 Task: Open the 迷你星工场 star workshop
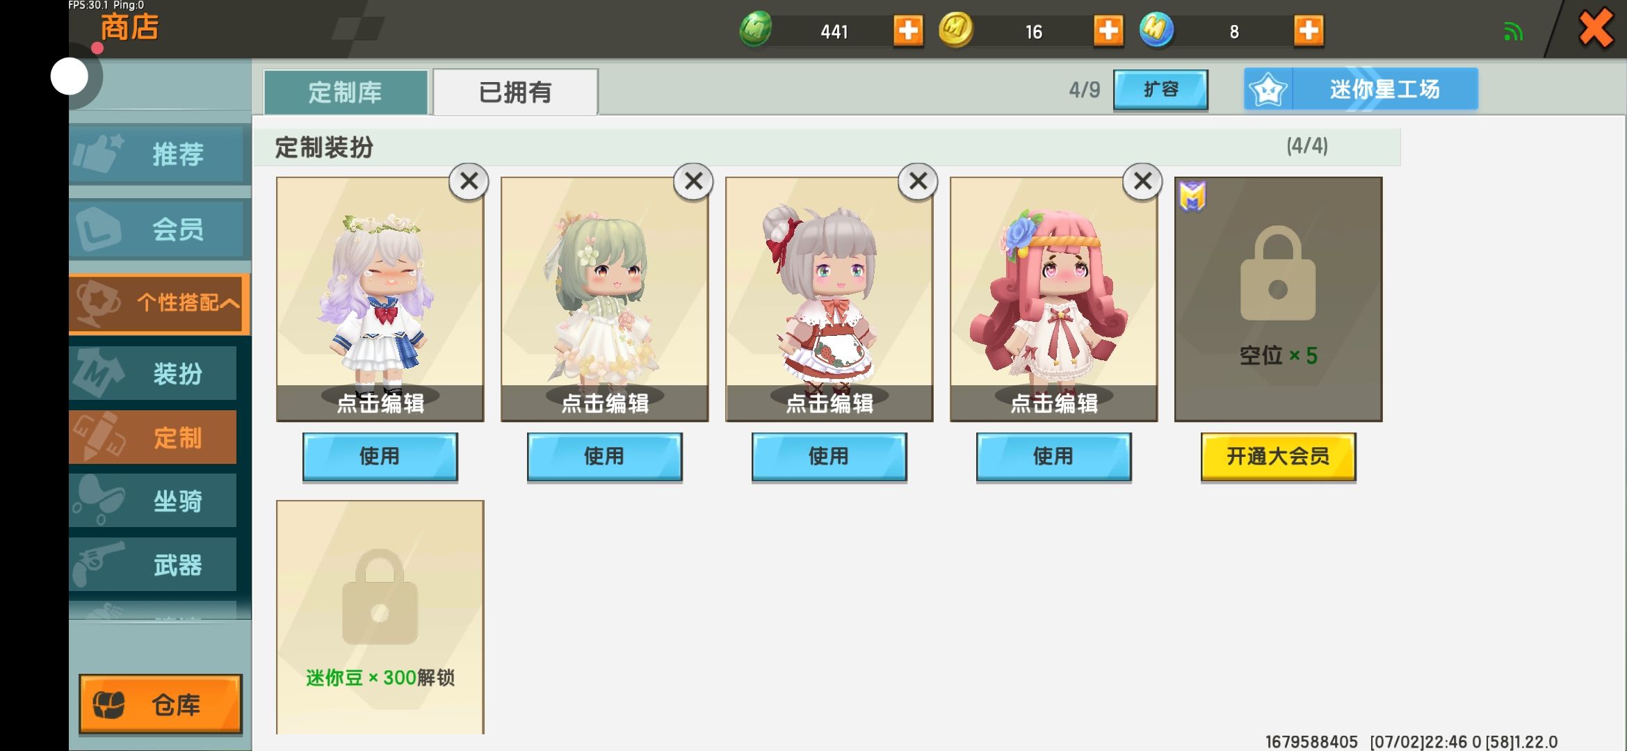(1361, 89)
